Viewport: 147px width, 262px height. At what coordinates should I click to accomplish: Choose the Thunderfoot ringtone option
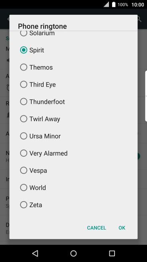pyautogui.click(x=74, y=102)
